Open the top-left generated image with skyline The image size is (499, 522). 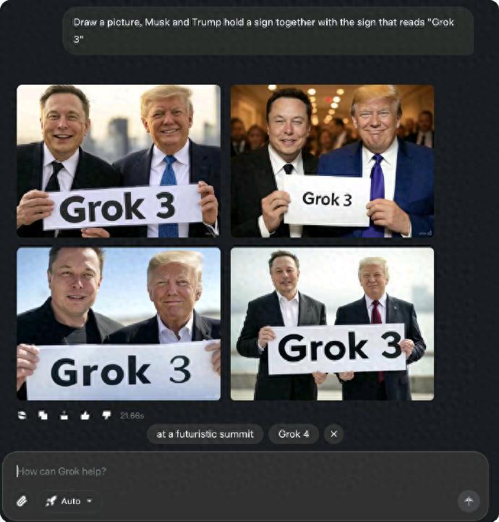(119, 161)
